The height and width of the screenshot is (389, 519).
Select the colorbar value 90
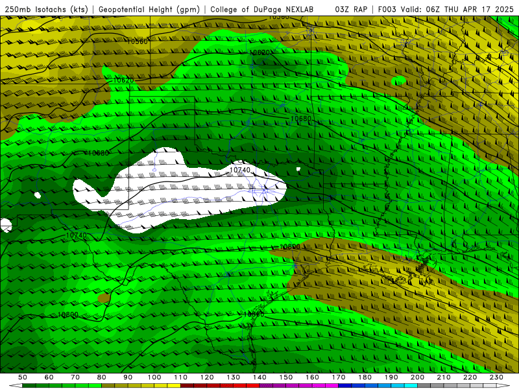[128, 377]
